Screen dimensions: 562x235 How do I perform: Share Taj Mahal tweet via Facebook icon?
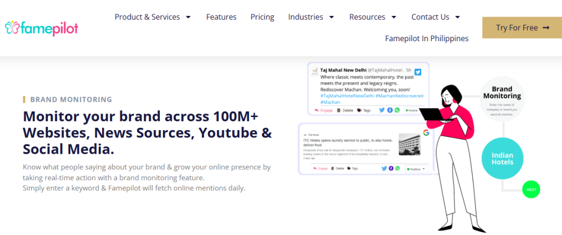point(390,110)
